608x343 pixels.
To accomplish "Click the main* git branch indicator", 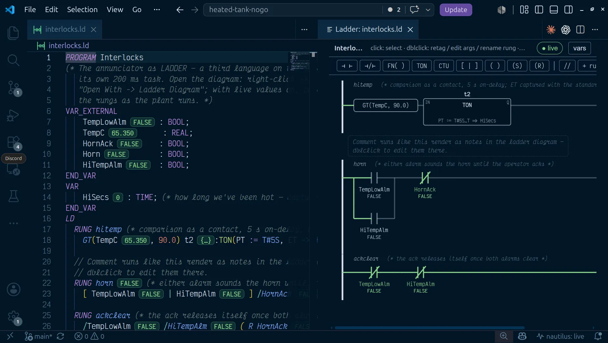I will click(x=39, y=336).
